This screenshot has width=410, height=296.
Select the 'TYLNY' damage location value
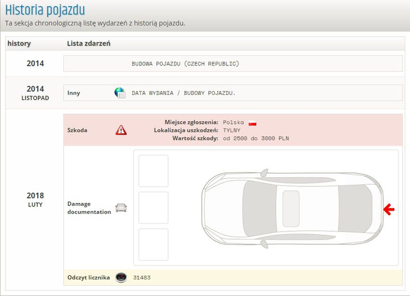[x=231, y=130]
